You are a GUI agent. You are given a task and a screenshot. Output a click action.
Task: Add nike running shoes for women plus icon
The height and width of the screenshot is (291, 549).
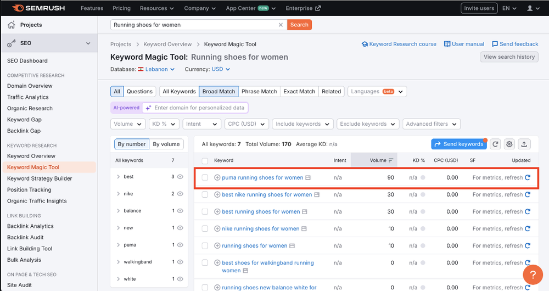tap(217, 228)
